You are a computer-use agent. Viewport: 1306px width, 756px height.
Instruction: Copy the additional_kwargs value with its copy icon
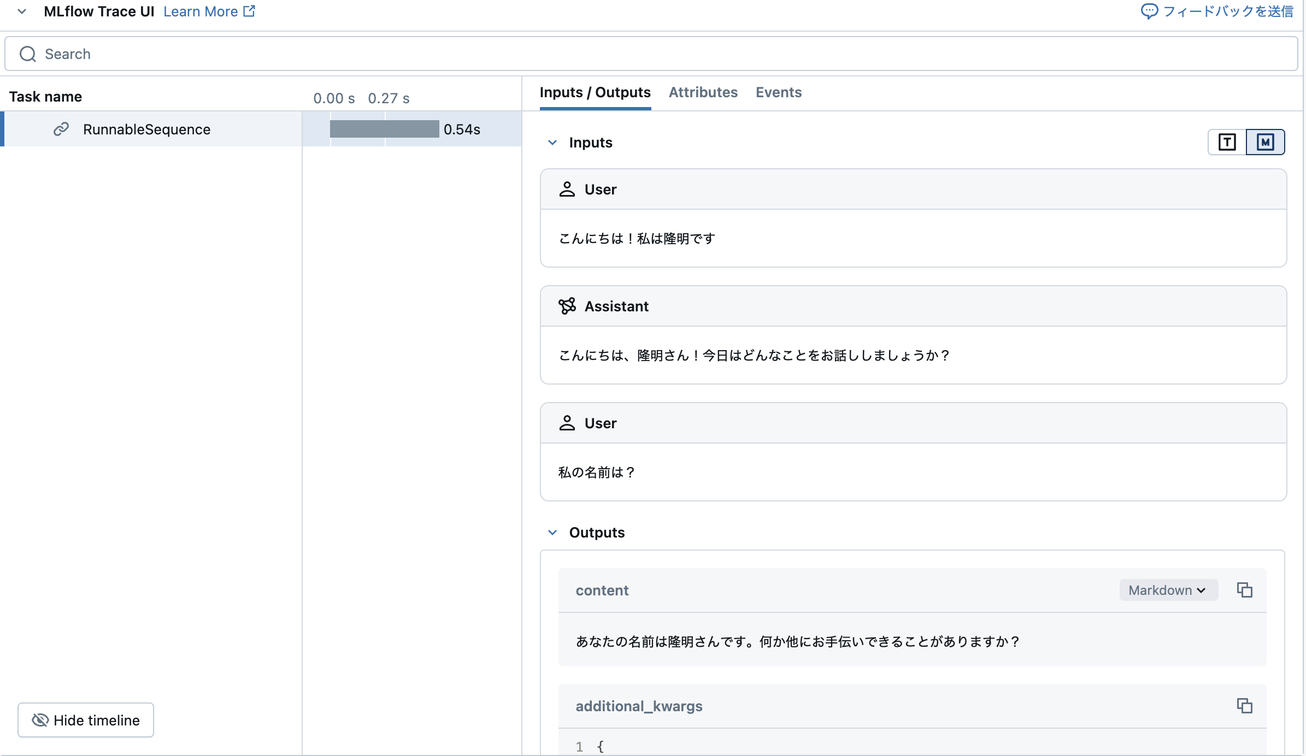1245,706
